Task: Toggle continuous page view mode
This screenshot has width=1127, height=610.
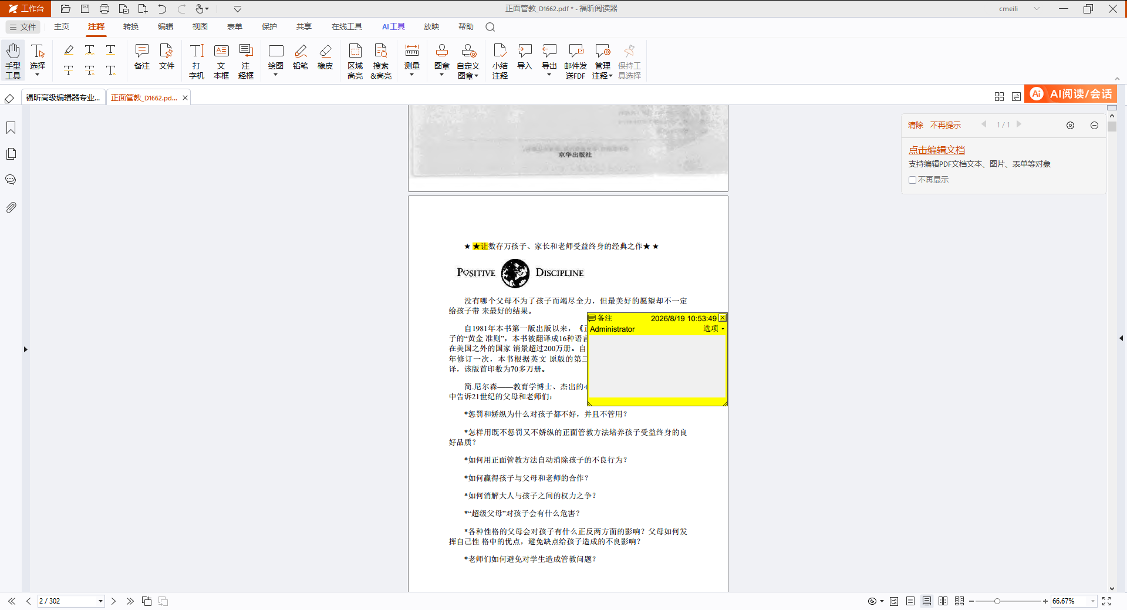Action: [927, 601]
